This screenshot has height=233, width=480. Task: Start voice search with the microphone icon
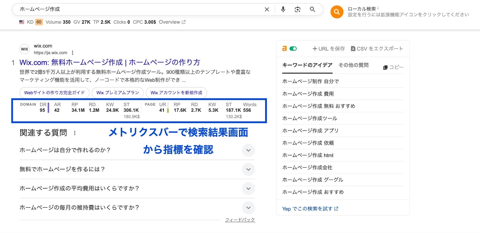[x=283, y=9]
